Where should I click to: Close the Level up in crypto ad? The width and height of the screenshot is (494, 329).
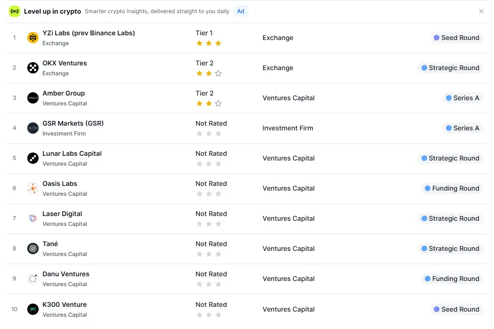(481, 11)
